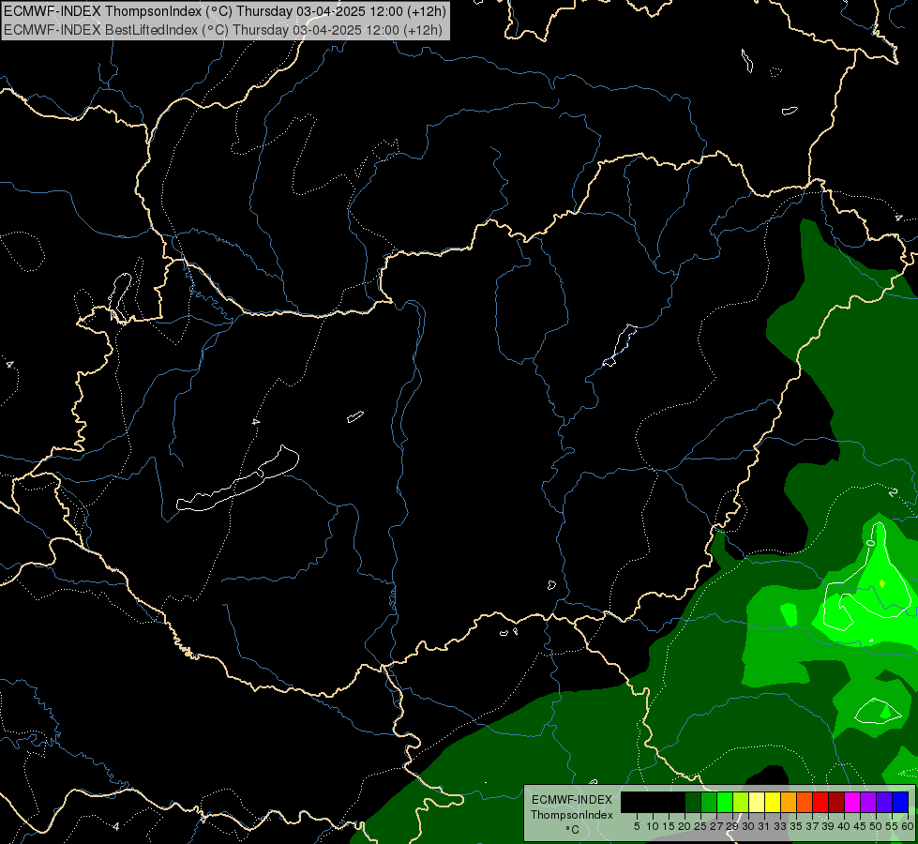
Task: Click the °C unit label in legend
Action: click(573, 829)
